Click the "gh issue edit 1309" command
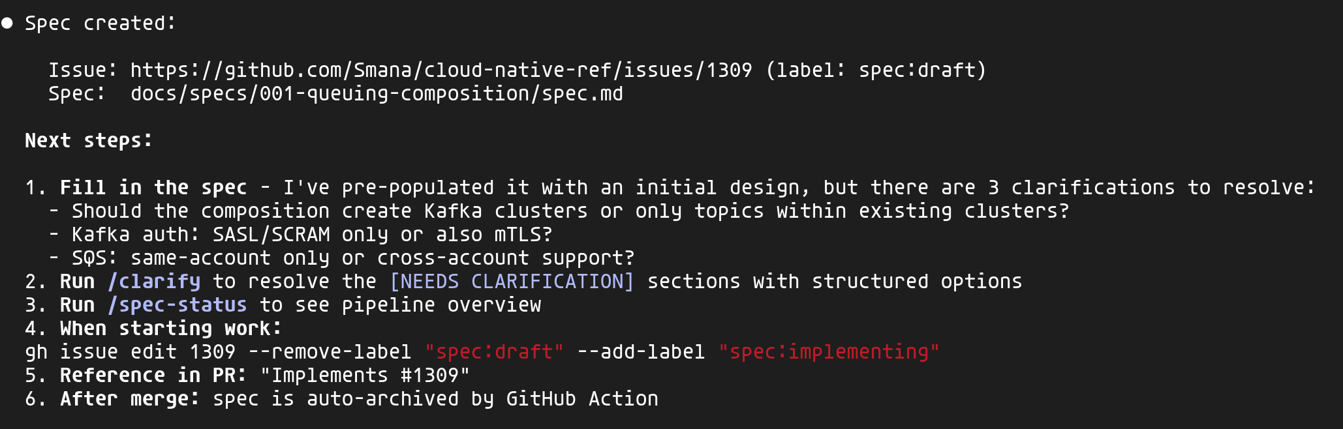This screenshot has width=1343, height=429. pos(130,352)
